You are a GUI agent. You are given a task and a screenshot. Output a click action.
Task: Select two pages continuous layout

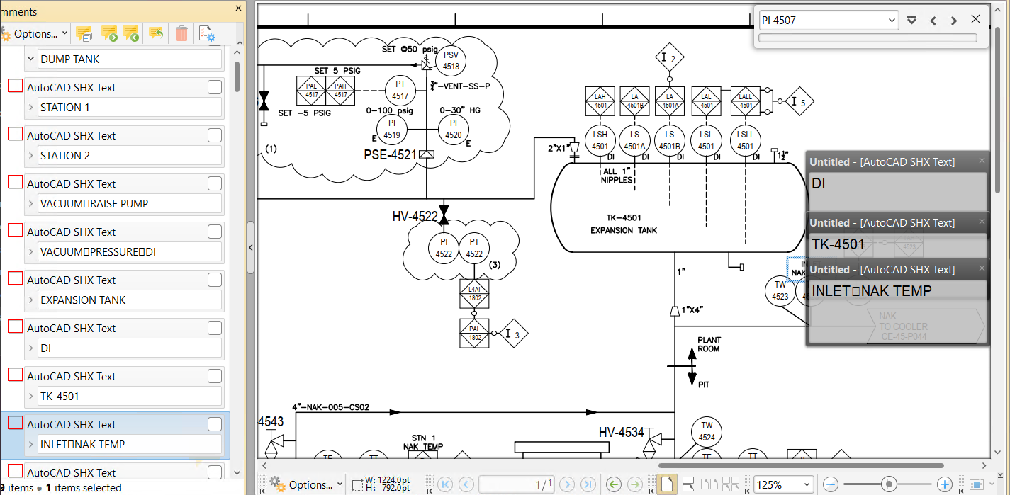(732, 484)
